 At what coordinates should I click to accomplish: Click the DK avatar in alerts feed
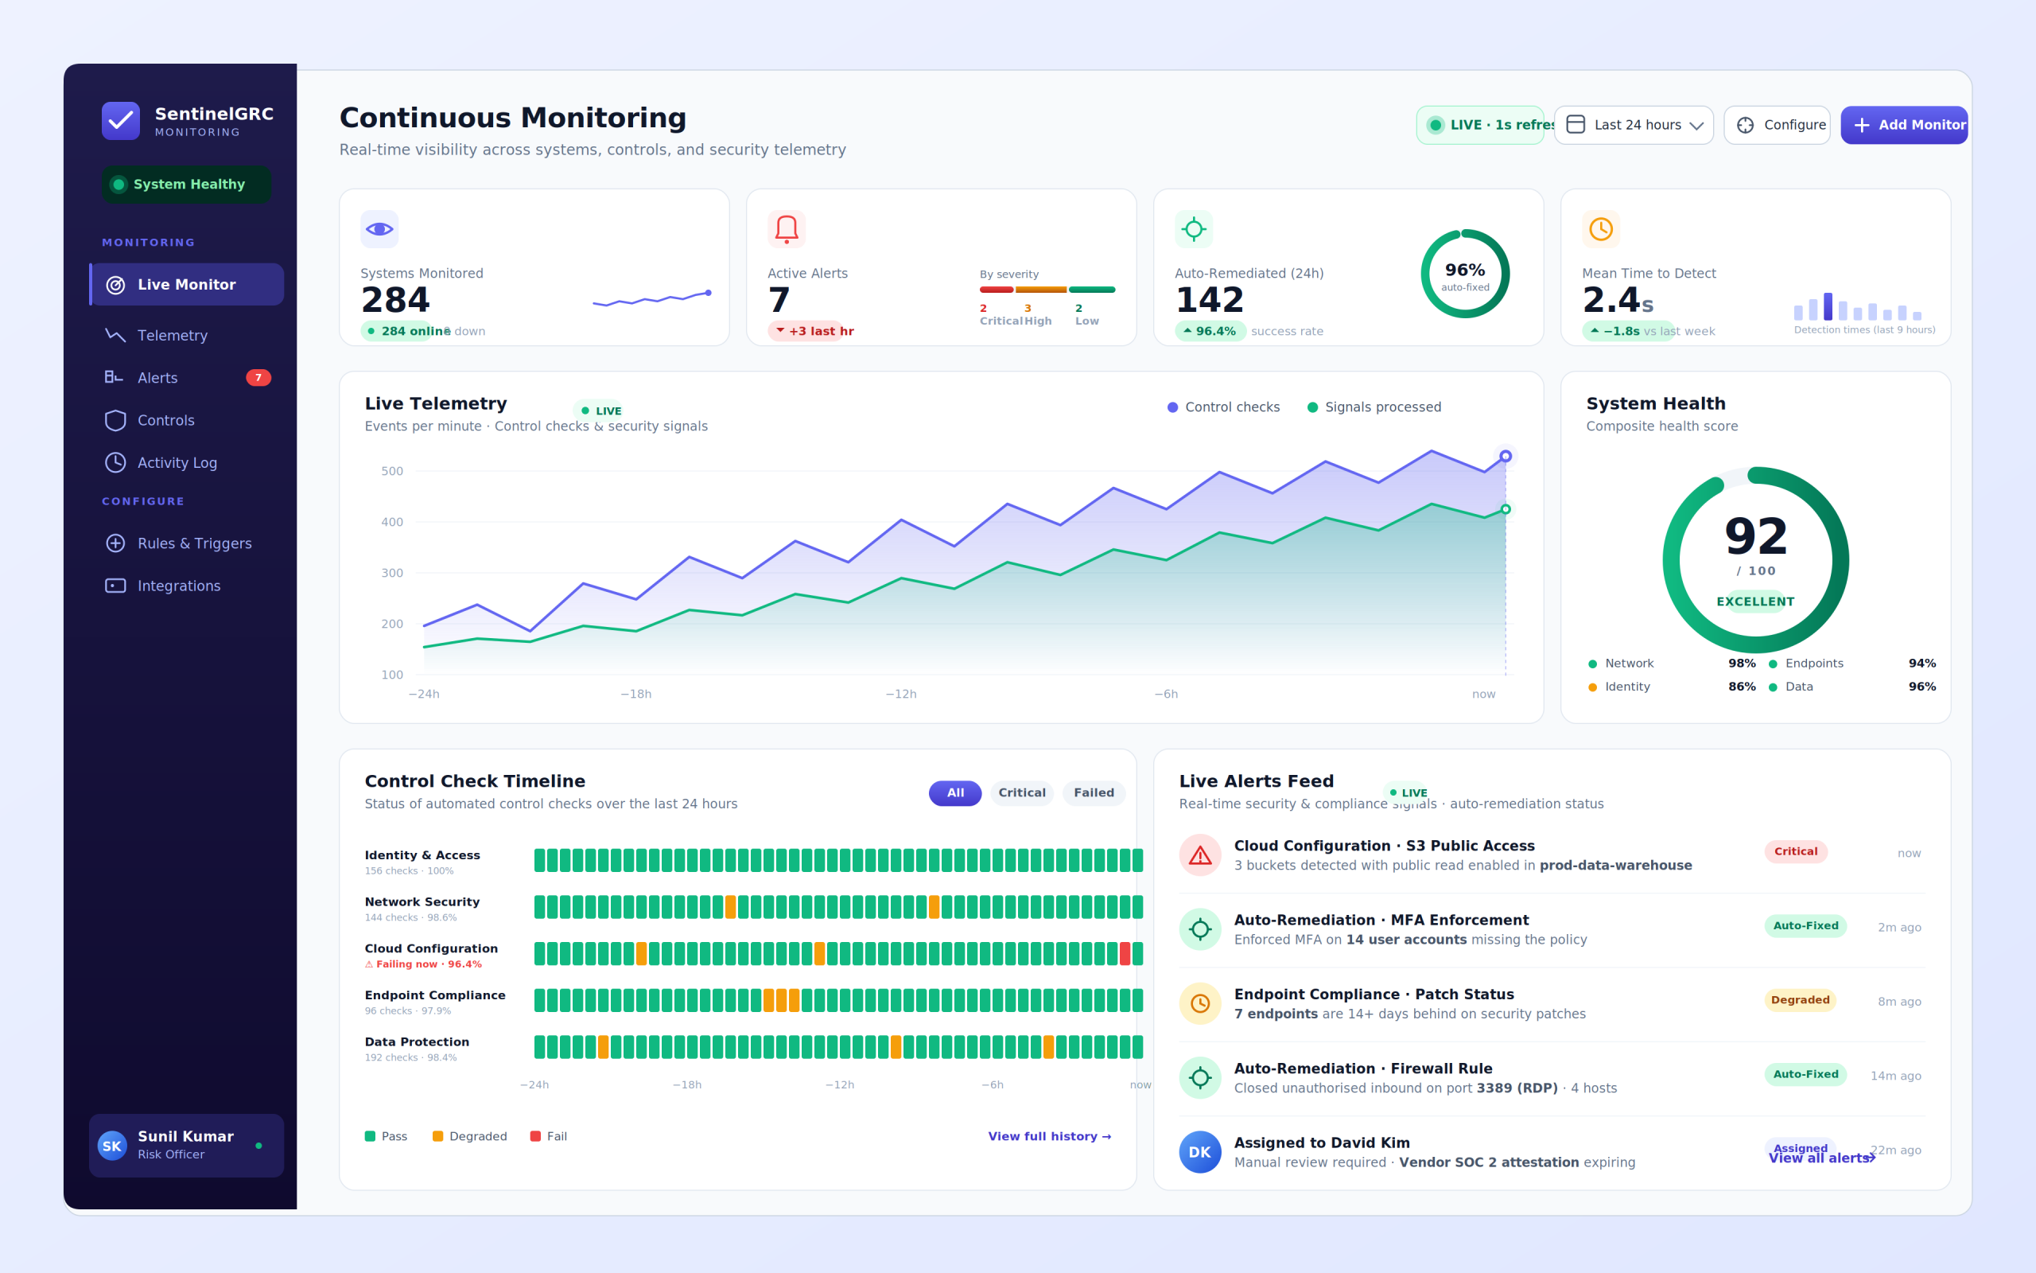pos(1201,1152)
